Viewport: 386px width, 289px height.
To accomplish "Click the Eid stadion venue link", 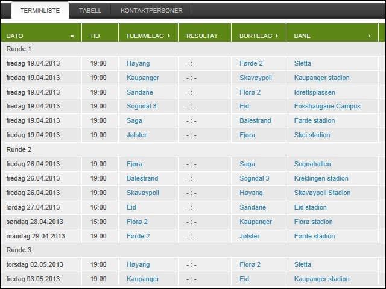I will point(310,208).
